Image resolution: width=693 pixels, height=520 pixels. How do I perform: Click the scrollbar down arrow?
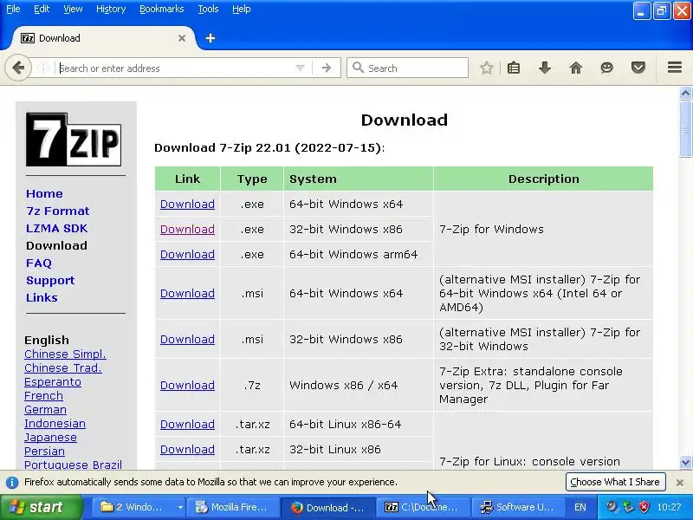pos(685,463)
